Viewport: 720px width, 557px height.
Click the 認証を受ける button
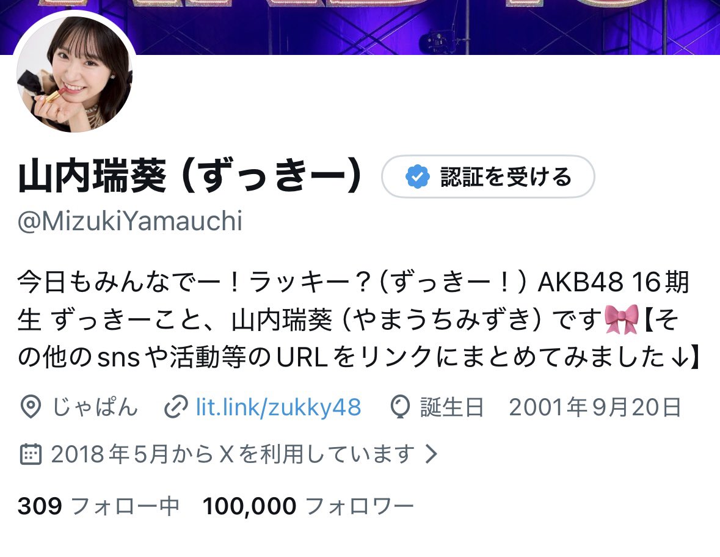[x=488, y=177]
